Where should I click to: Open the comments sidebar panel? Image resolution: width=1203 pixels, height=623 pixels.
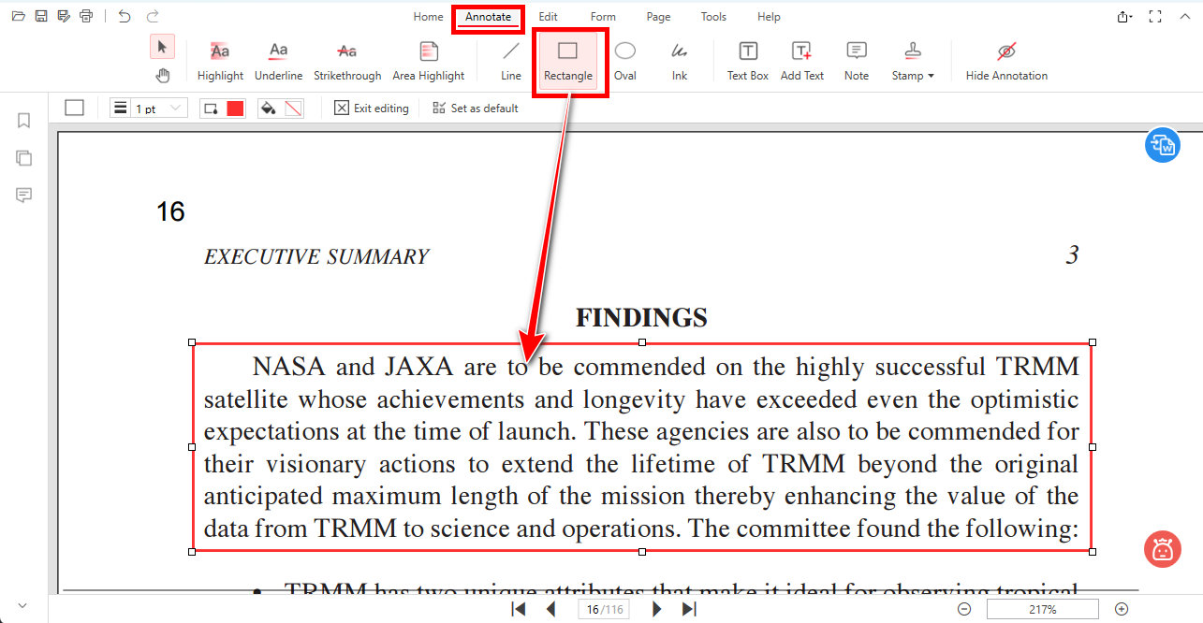(24, 195)
